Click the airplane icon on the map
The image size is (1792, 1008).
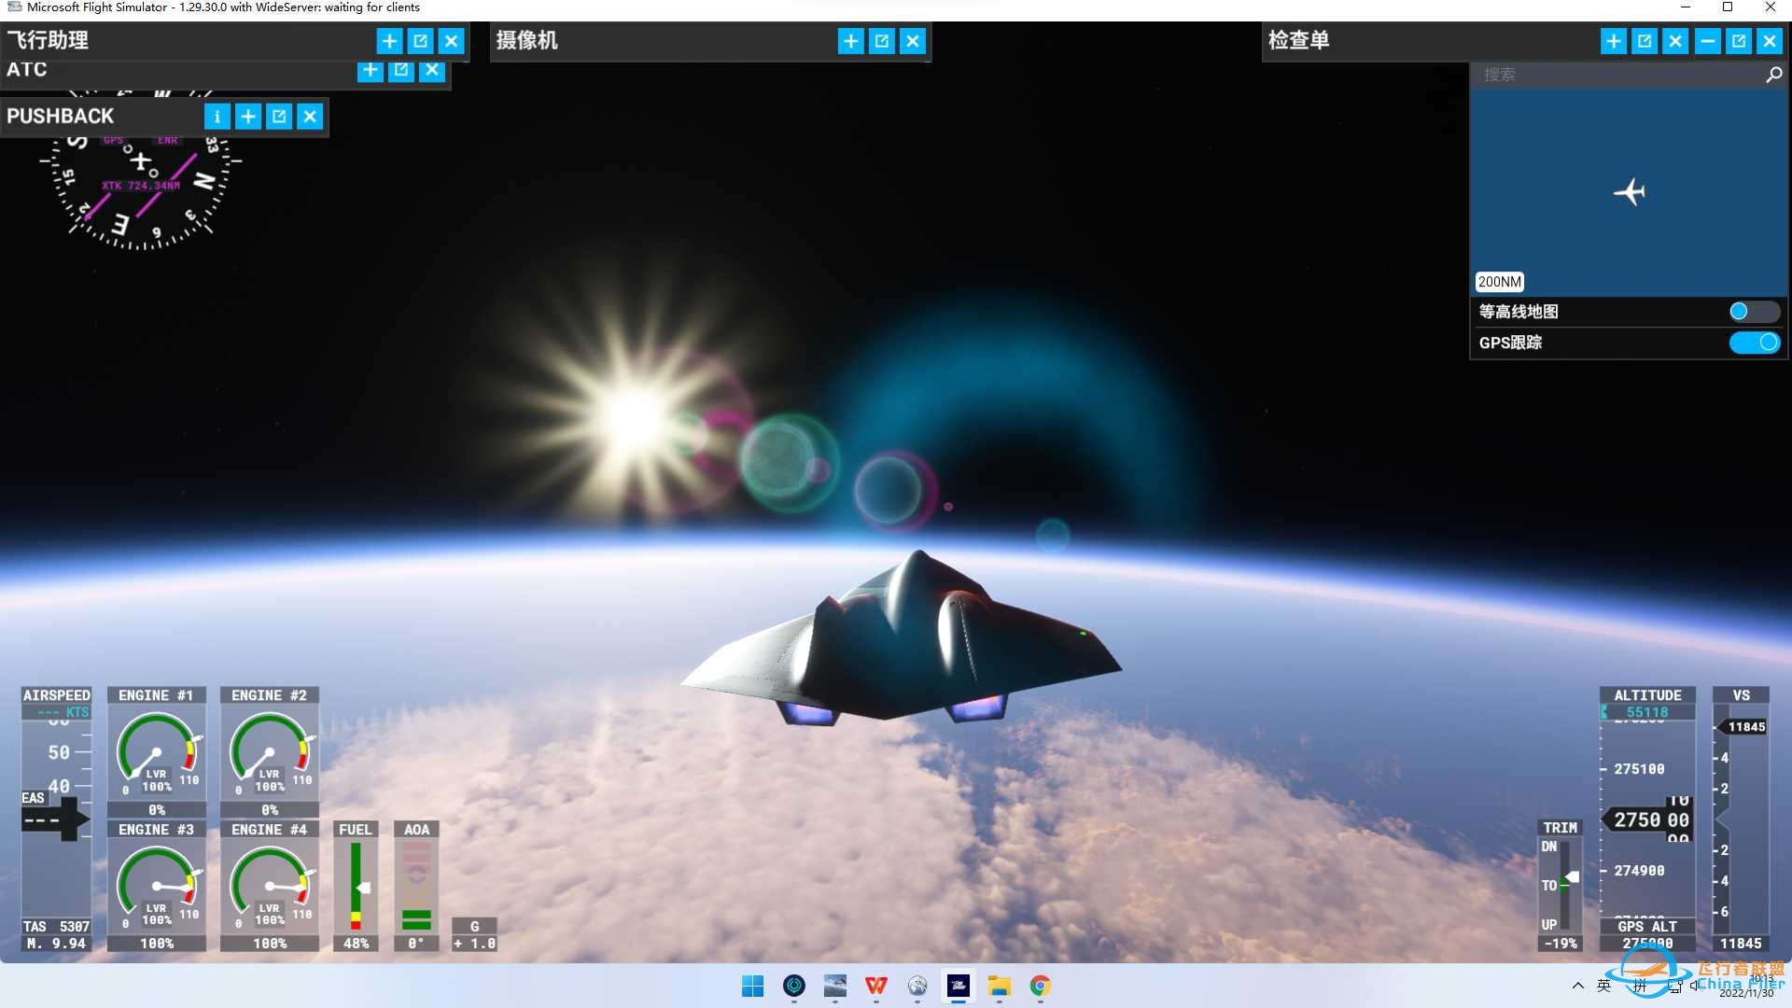1630,192
